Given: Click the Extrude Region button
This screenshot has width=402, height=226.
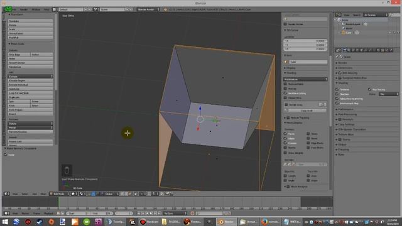Looking at the screenshot, I should 31,80.
